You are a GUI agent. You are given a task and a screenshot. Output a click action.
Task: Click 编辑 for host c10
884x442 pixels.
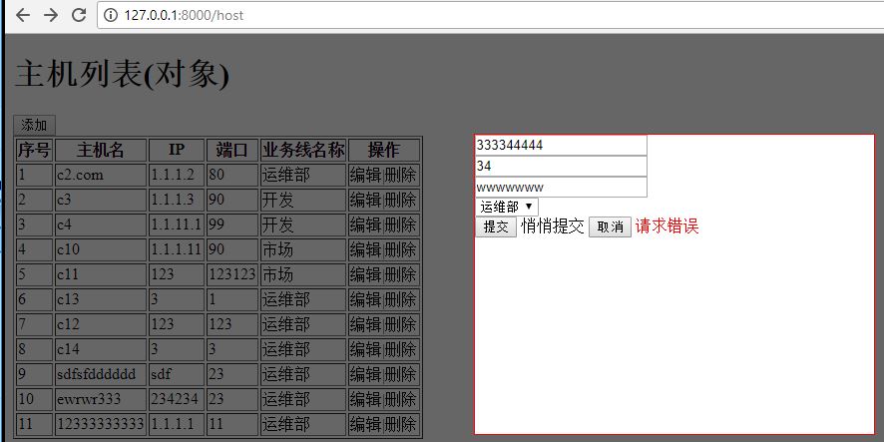coord(366,249)
